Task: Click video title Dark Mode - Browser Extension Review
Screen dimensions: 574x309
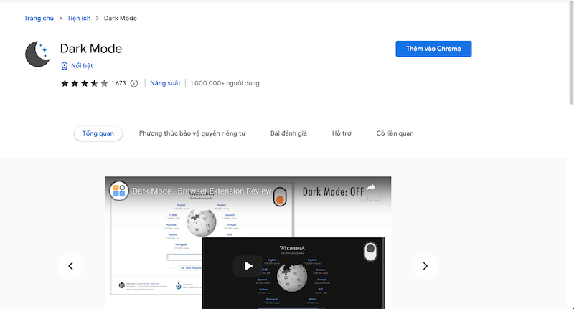Action: click(202, 191)
